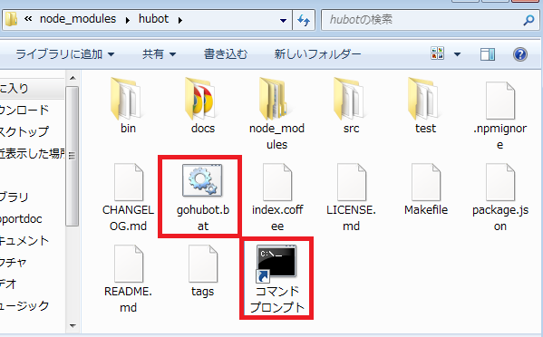Select the LICENSE.md file icon
The height and width of the screenshot is (337, 543).
pos(351,182)
